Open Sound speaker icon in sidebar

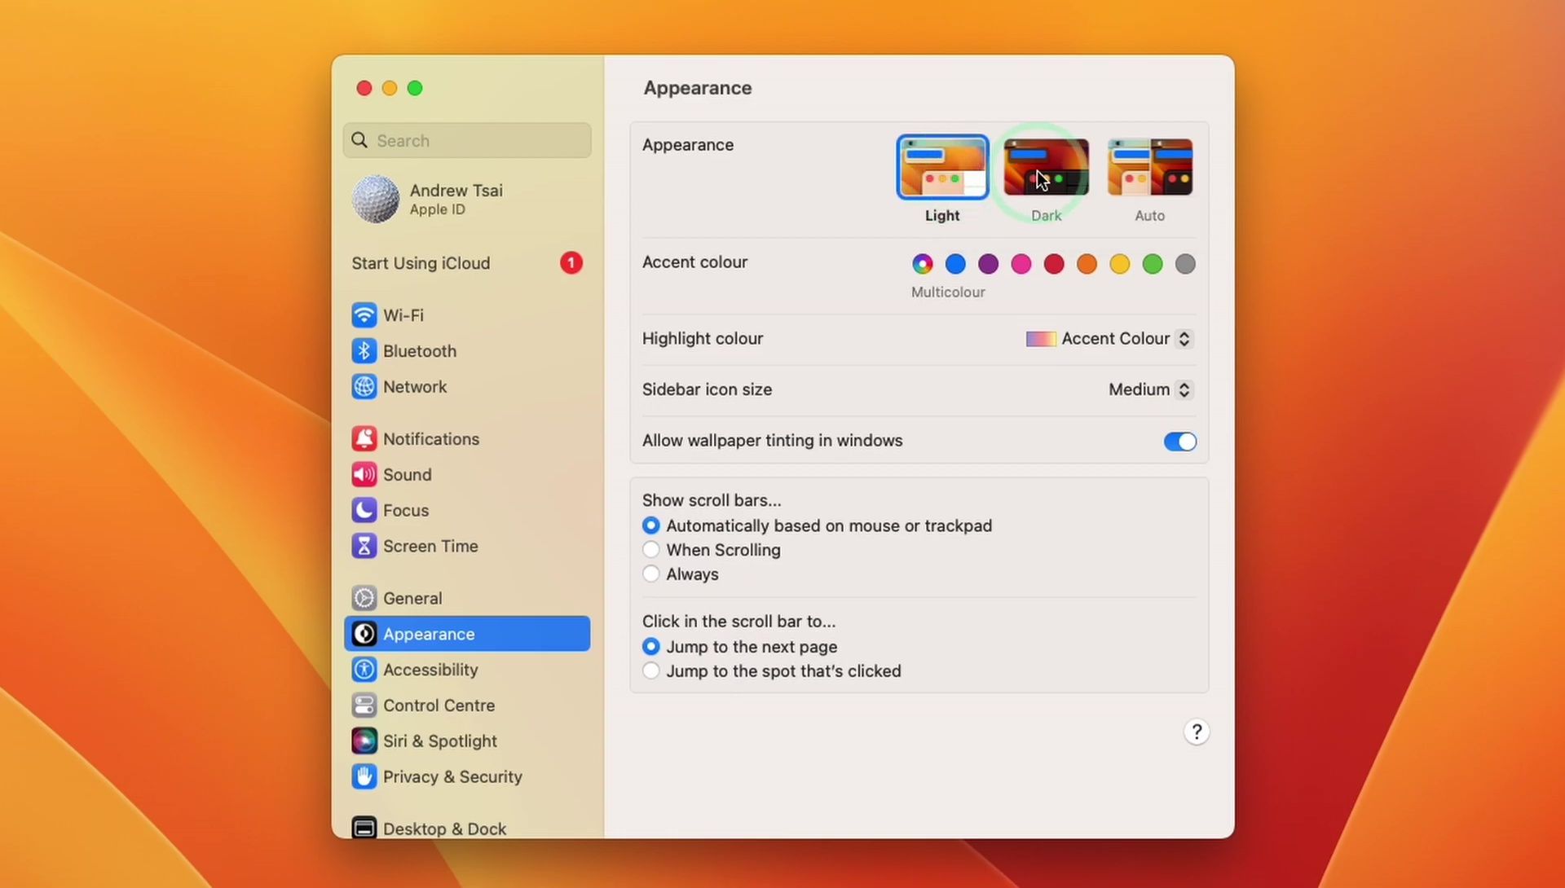click(x=364, y=475)
